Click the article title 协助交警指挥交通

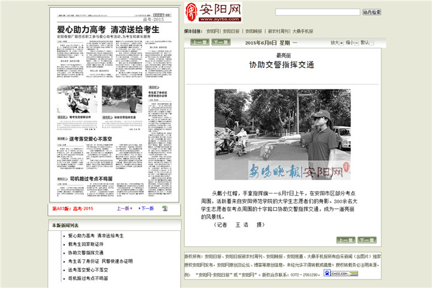(281, 65)
